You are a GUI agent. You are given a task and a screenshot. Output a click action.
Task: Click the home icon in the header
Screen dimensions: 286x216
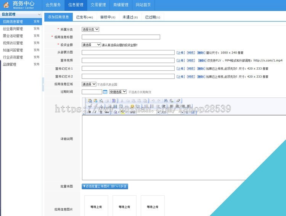click(x=6, y=5)
